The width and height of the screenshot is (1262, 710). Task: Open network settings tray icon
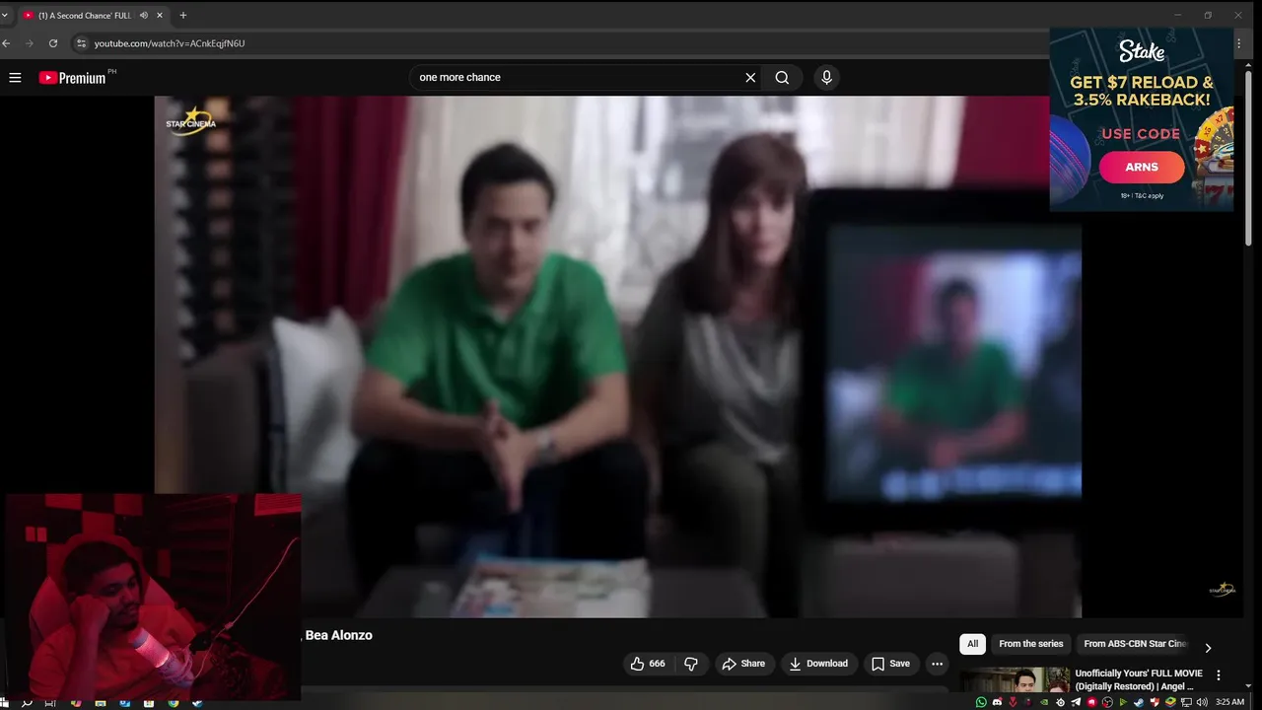[1186, 702]
